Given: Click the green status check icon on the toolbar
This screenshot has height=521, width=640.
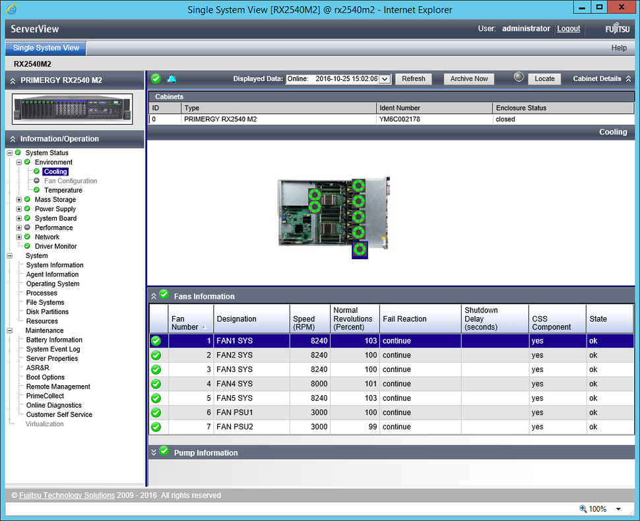Looking at the screenshot, I should (x=156, y=78).
